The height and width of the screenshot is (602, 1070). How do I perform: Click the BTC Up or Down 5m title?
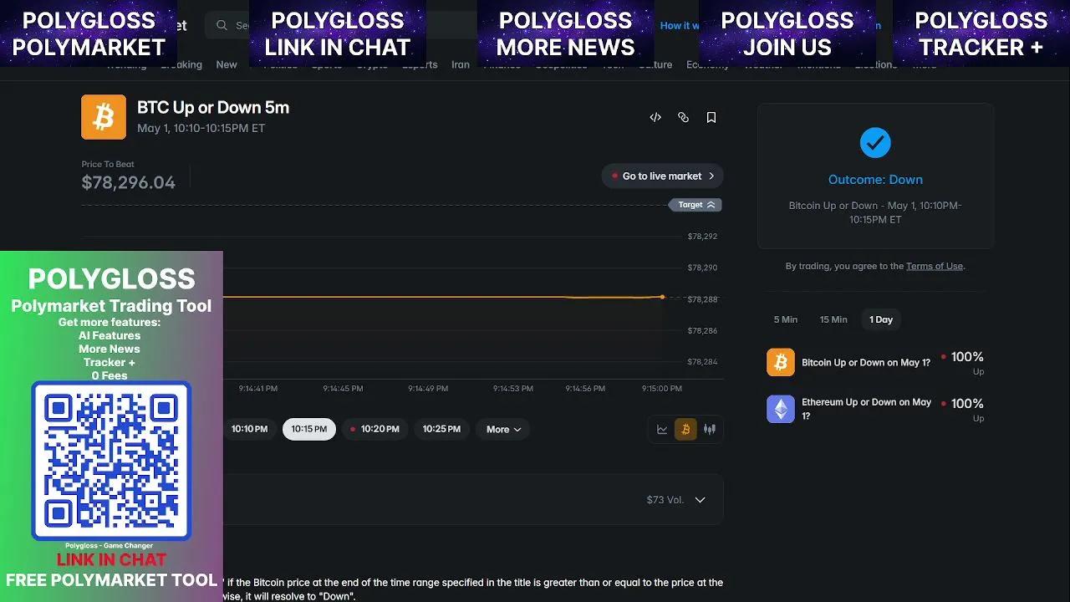point(213,108)
